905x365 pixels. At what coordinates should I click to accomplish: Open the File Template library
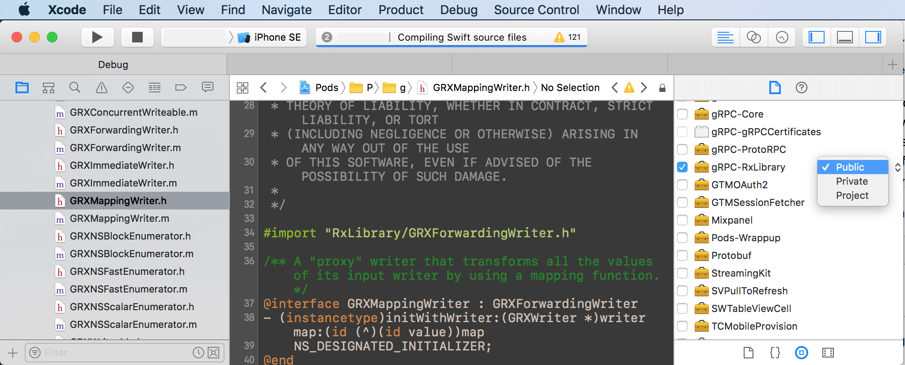pos(749,353)
